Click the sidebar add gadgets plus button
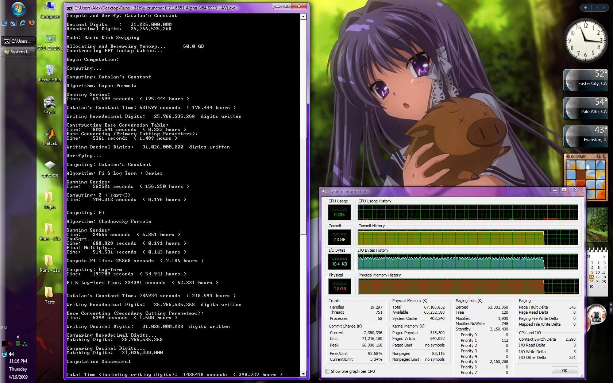613x383 pixels. point(585,8)
